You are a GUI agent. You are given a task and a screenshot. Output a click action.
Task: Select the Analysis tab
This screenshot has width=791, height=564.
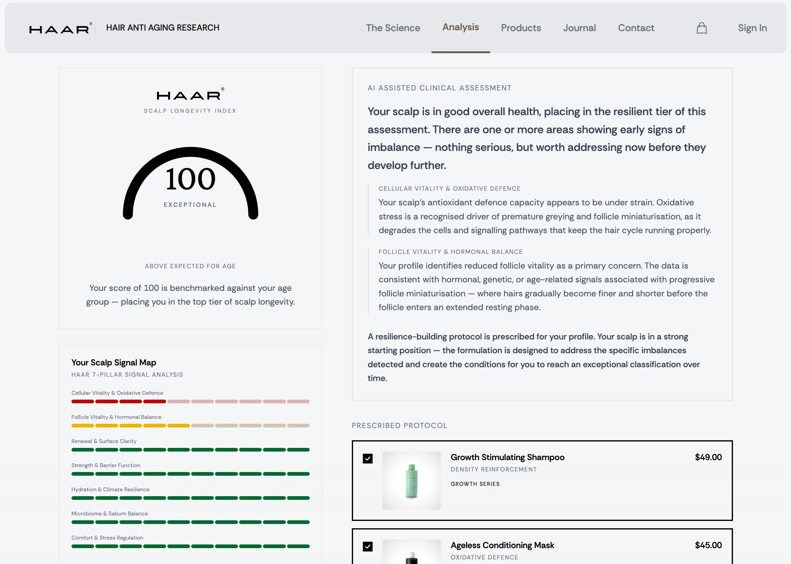click(461, 27)
